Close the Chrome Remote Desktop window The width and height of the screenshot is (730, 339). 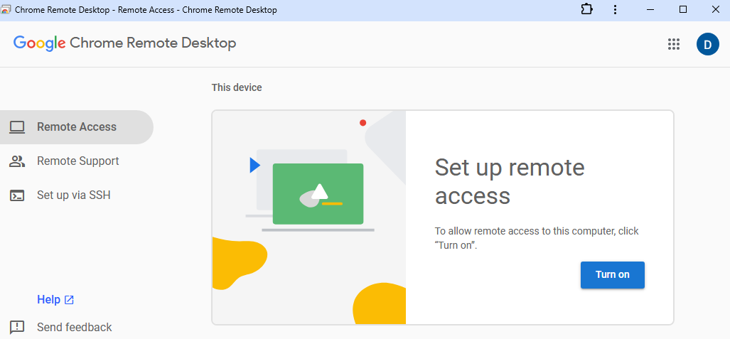click(x=716, y=9)
